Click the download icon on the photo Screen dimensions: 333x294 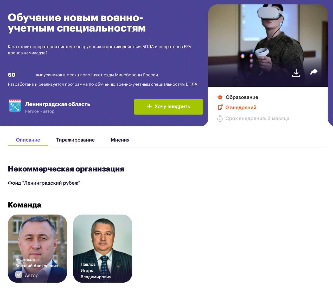pos(296,73)
